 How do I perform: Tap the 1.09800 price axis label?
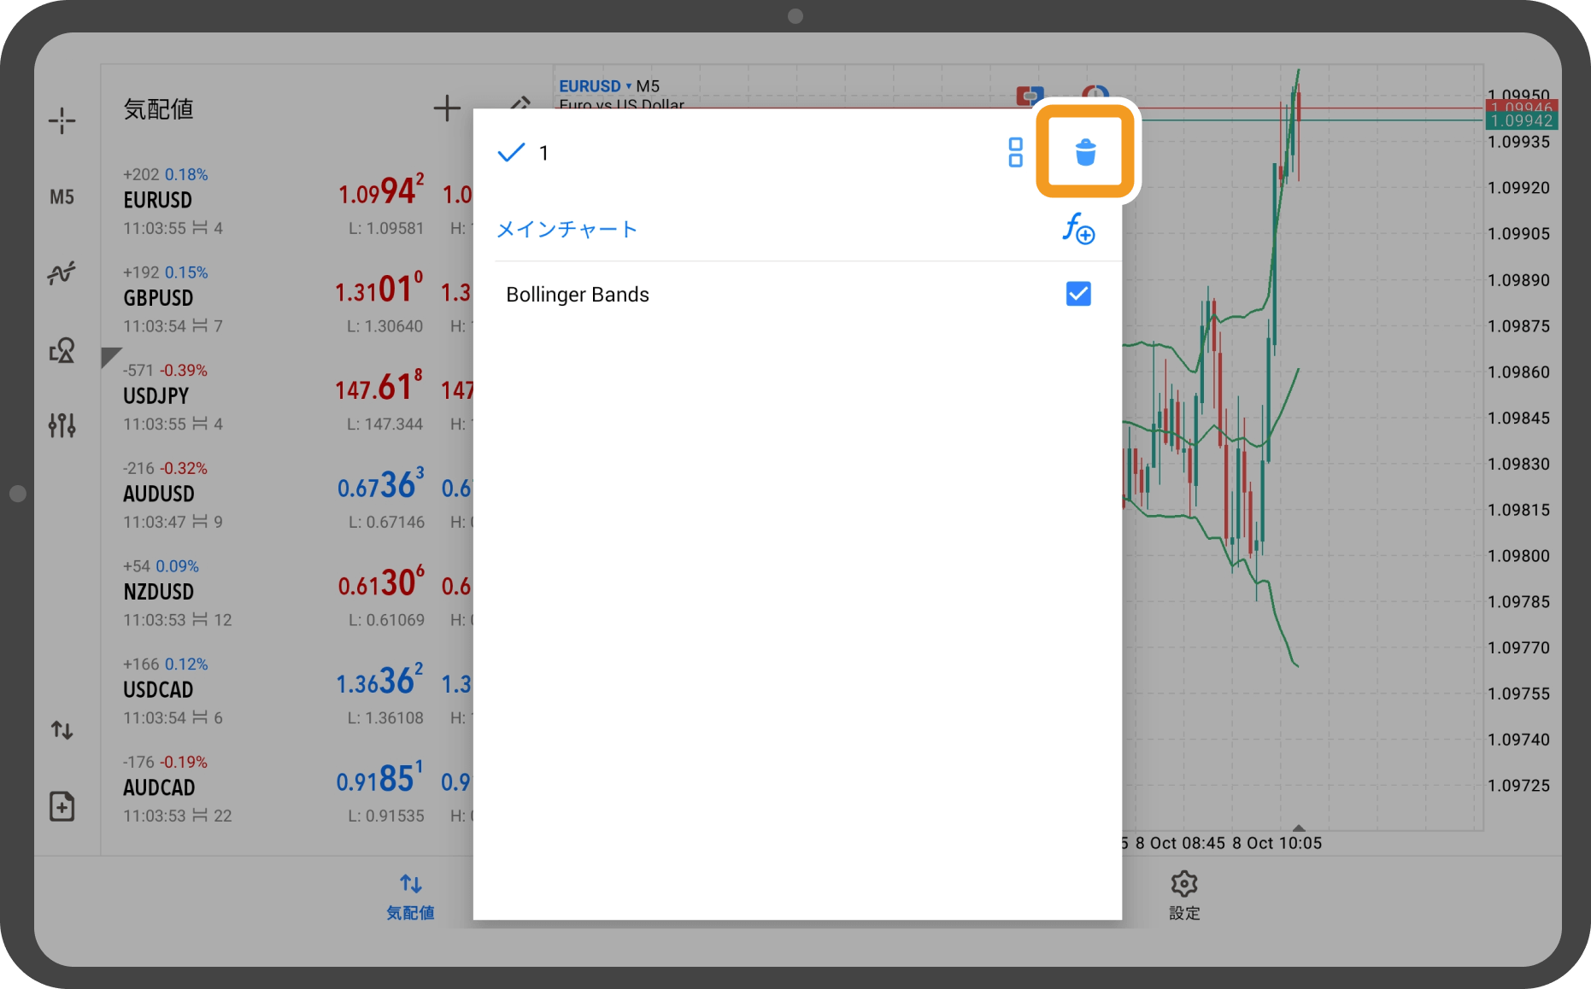click(1518, 556)
